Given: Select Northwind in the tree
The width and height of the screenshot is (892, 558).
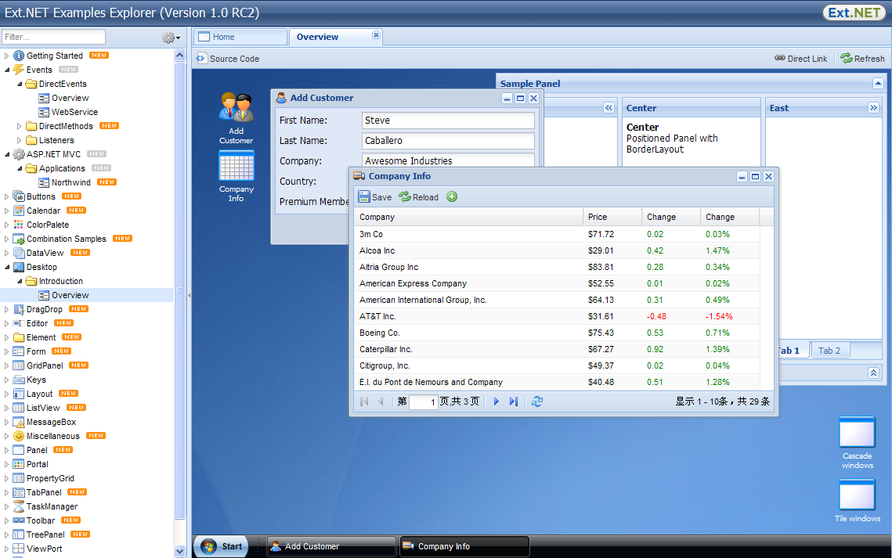Looking at the screenshot, I should 70,182.
